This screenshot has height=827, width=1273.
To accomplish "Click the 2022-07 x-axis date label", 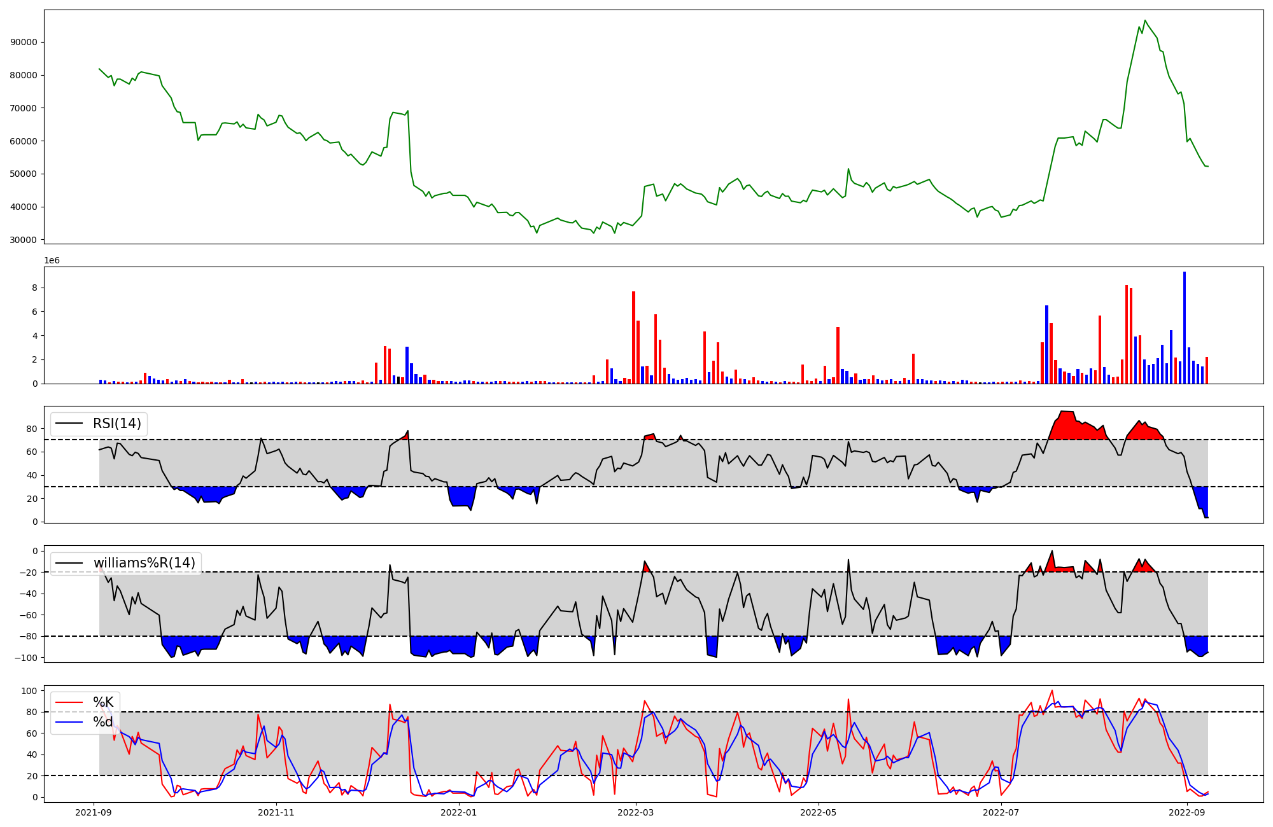I will click(1001, 812).
